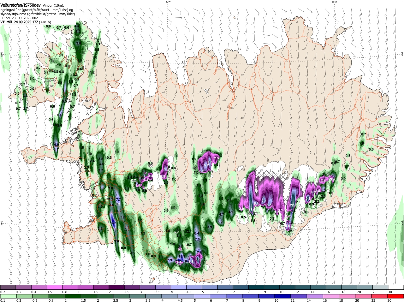This screenshot has width=404, height=303.
Task: Click the 5.8 precipitation value on map
Action: [x=102, y=188]
